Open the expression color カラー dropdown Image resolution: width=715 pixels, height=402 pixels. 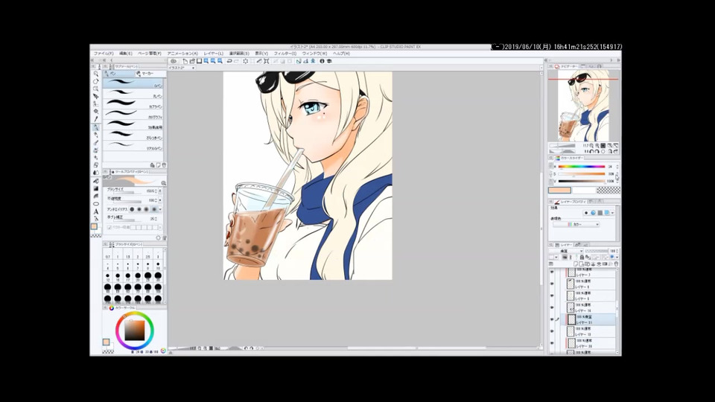(x=576, y=225)
